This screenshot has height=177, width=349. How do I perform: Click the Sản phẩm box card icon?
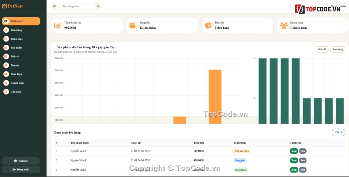[x=132, y=25]
